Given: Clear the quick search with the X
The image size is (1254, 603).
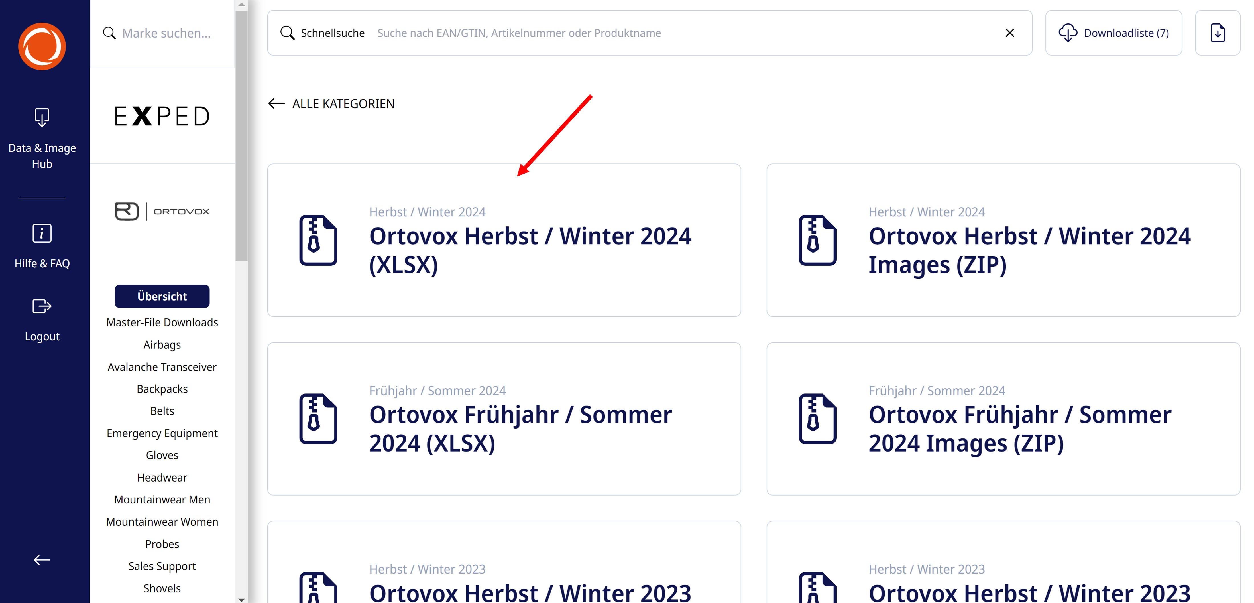Looking at the screenshot, I should [1010, 33].
